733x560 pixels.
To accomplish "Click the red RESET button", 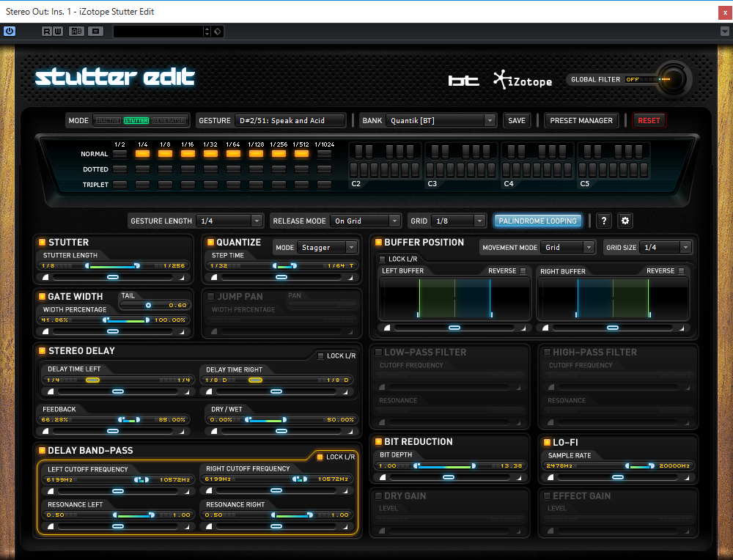I will (x=649, y=121).
